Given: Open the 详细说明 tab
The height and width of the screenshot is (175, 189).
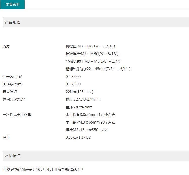Looking at the screenshot, I should (x=12, y=5).
